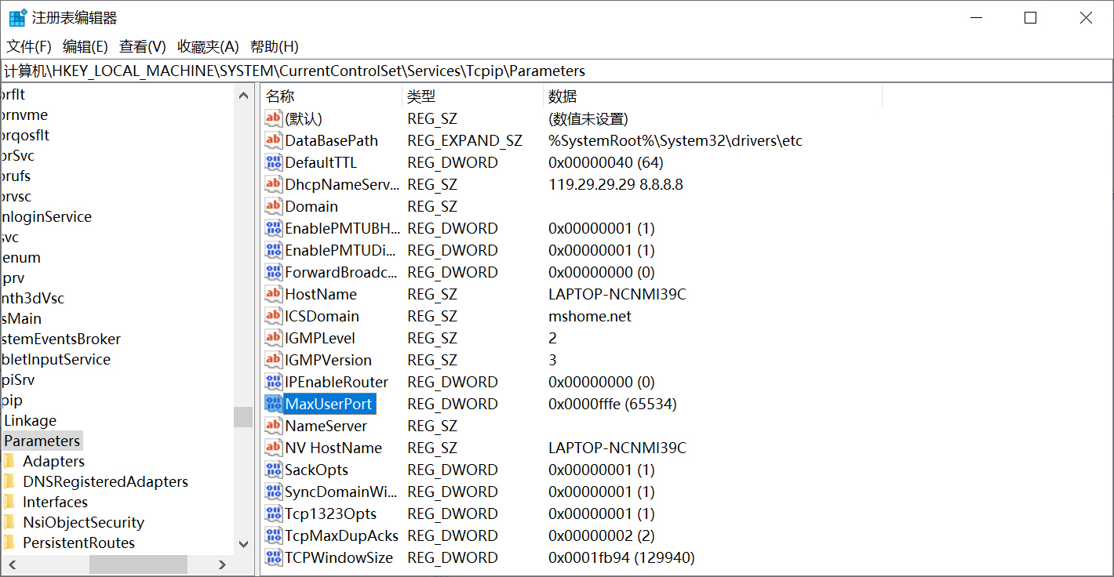Select the nloginService tree item

[x=46, y=216]
